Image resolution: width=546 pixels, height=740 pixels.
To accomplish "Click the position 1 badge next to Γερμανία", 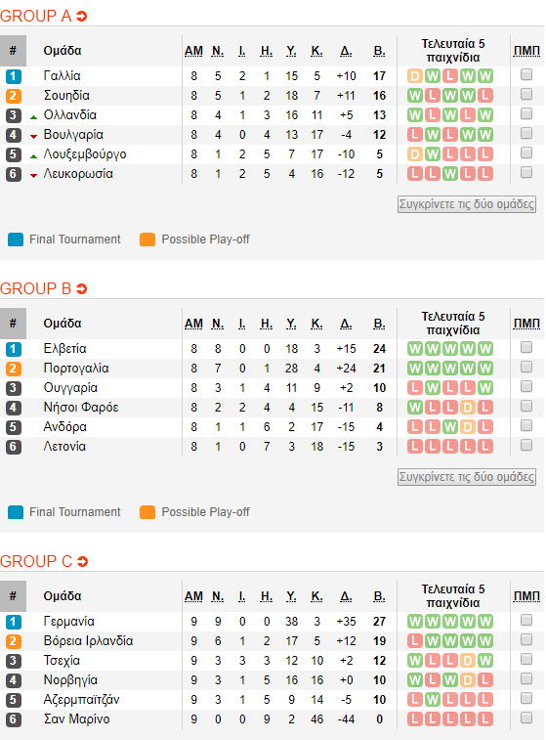I will click(x=14, y=622).
